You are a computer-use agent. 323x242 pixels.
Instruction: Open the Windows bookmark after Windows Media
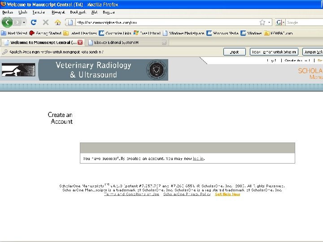[251, 33]
